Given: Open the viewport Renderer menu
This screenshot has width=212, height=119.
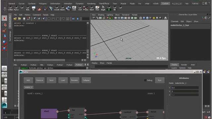Looking at the screenshot, I should [x=126, y=15].
